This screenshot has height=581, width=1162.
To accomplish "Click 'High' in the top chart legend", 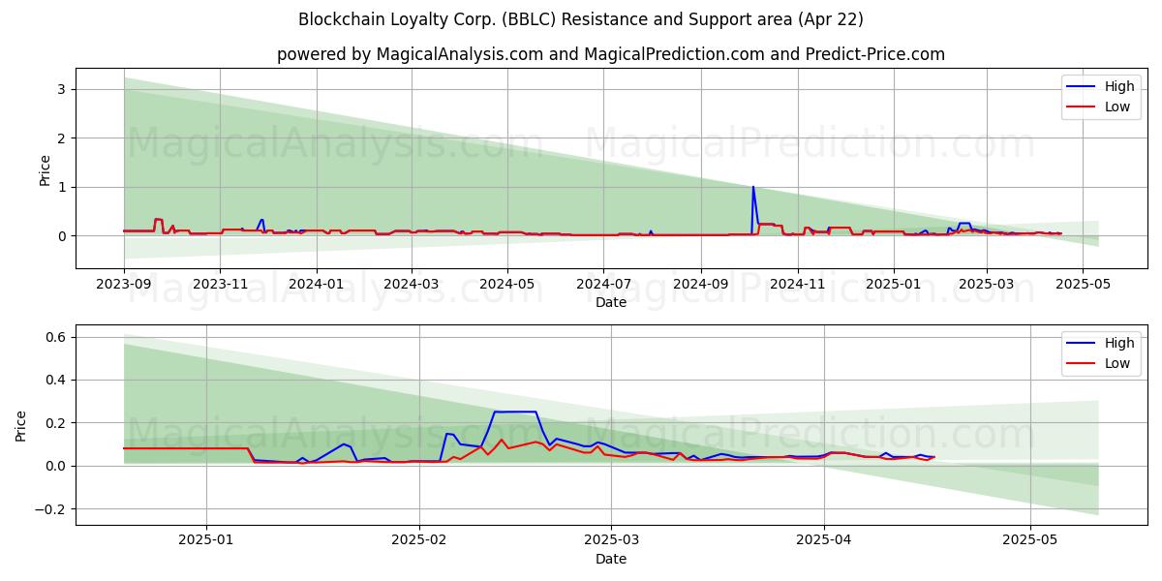I will pos(1119,86).
